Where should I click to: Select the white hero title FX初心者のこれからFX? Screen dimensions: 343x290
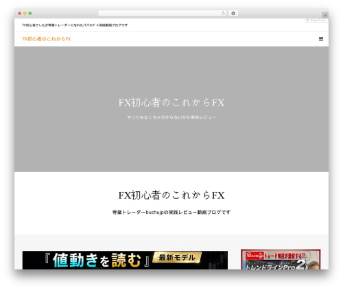pos(171,103)
